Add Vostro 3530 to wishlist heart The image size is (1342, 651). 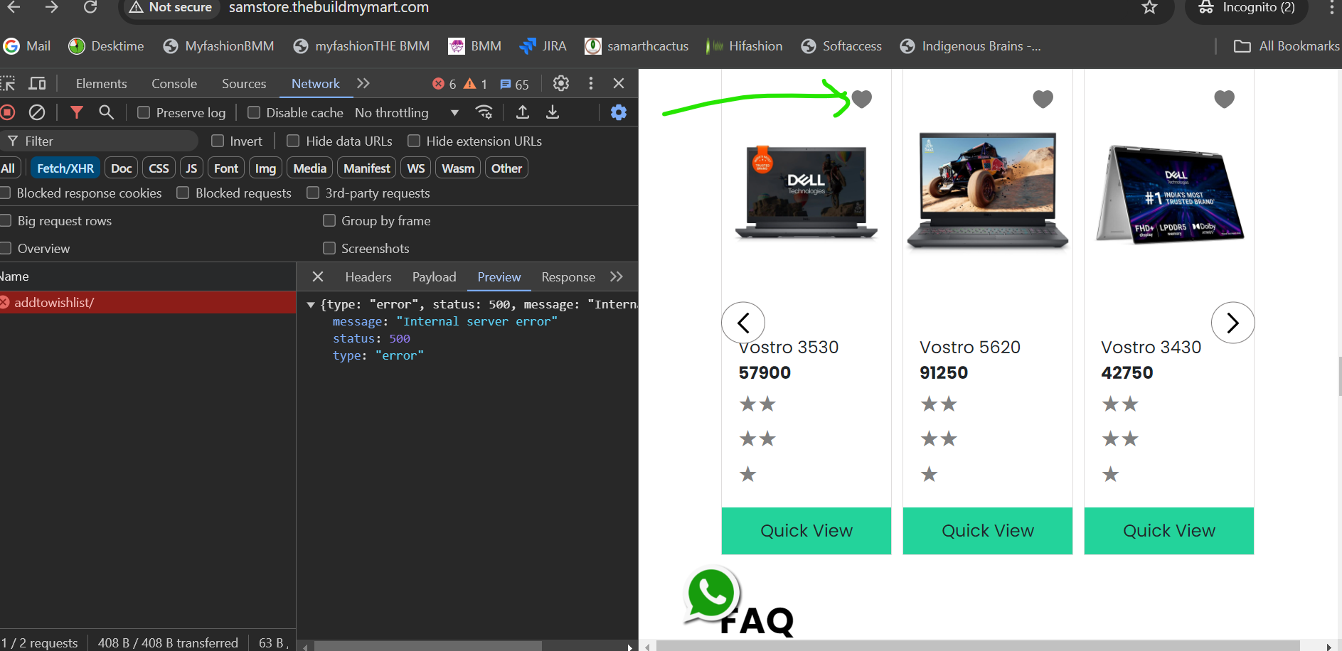[x=862, y=99]
